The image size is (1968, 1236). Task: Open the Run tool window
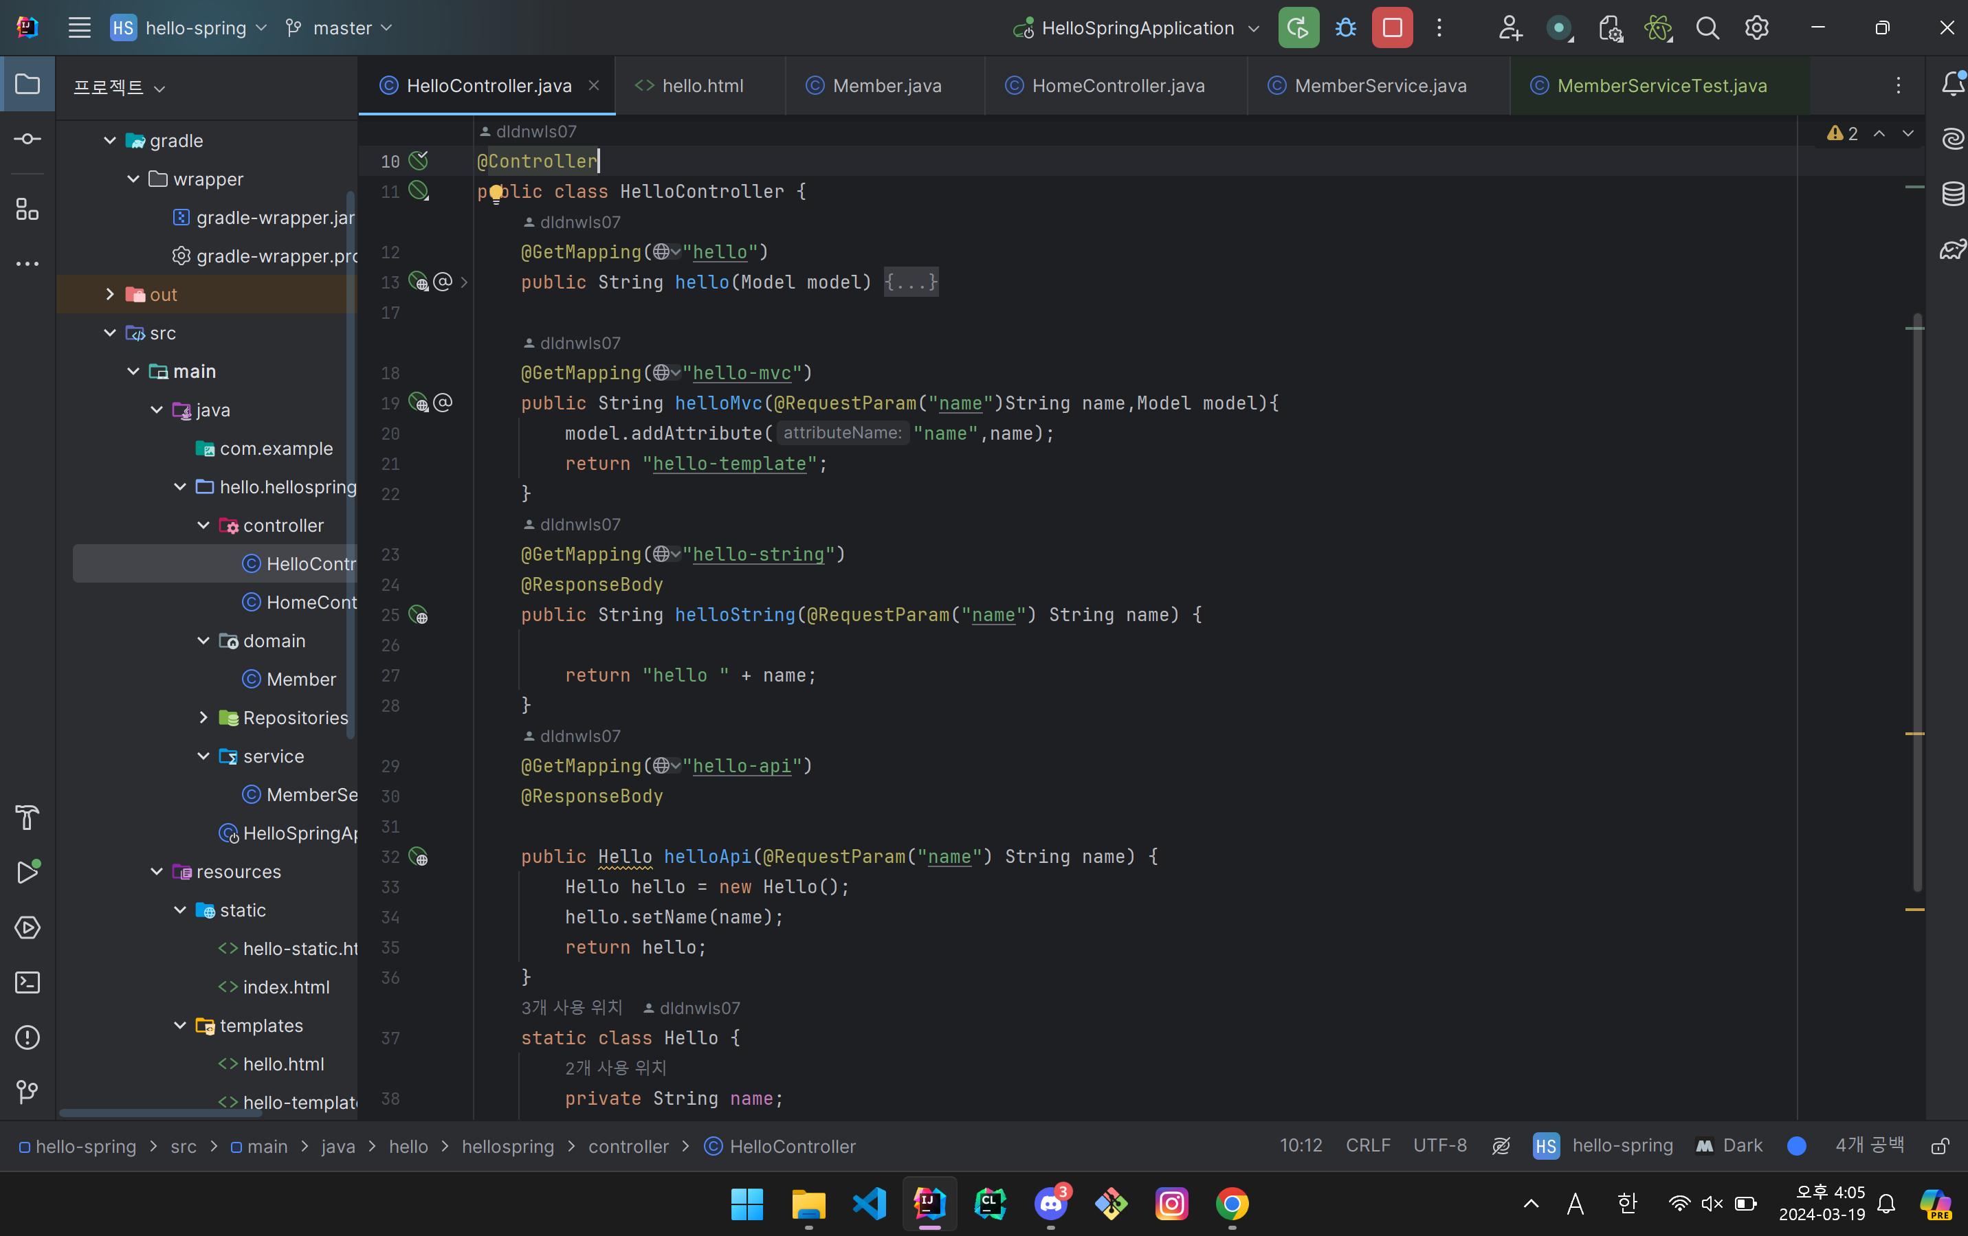tap(27, 872)
